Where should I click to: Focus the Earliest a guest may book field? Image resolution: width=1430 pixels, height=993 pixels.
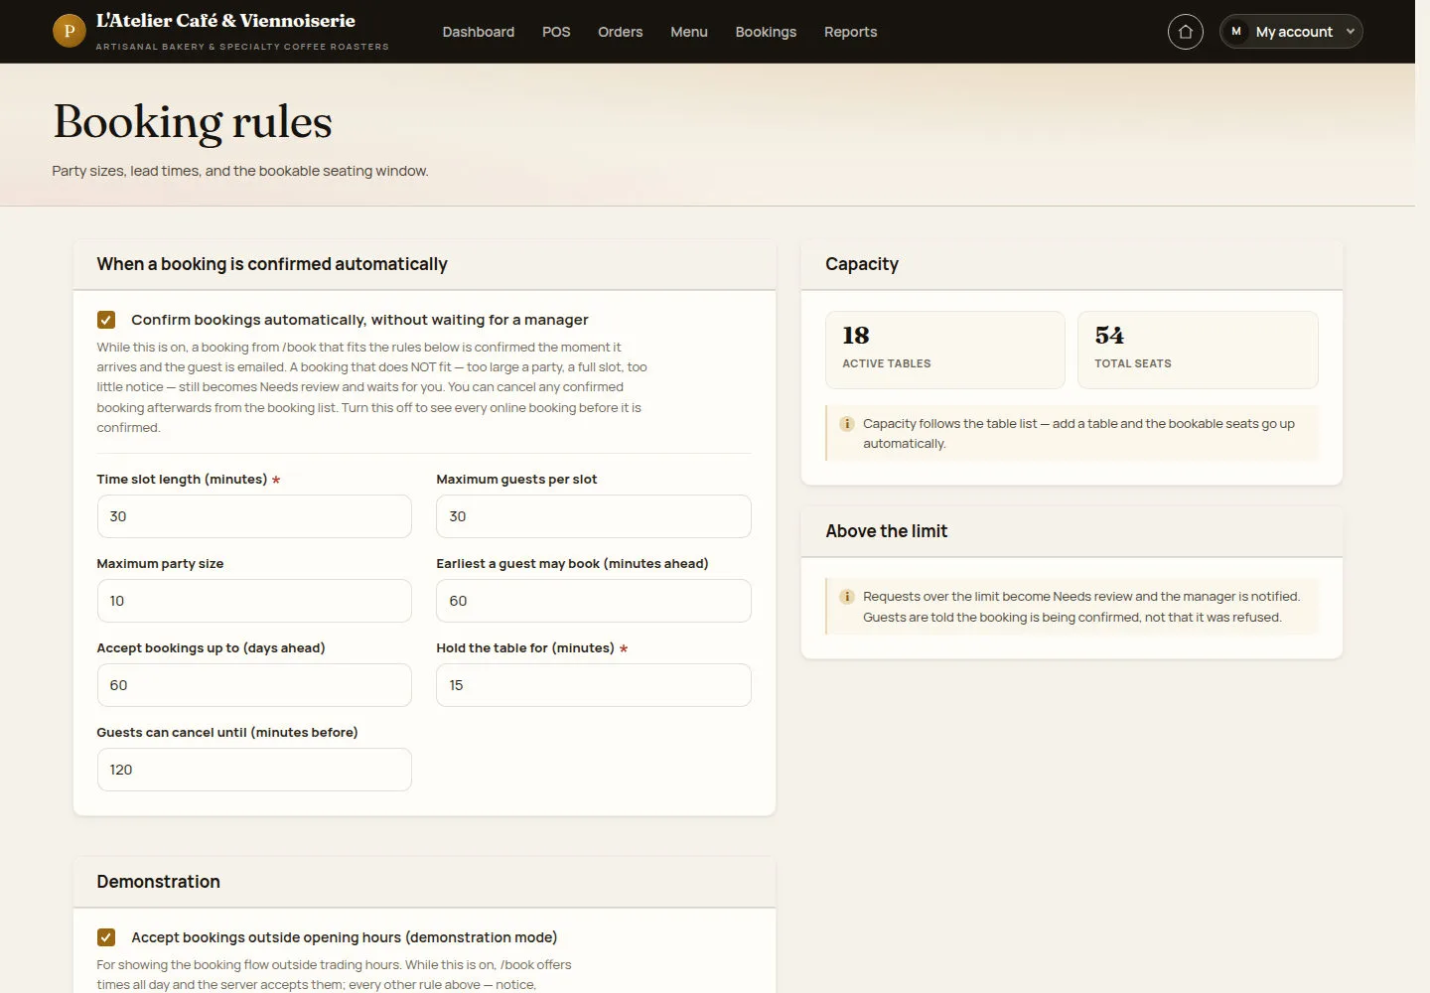(594, 601)
